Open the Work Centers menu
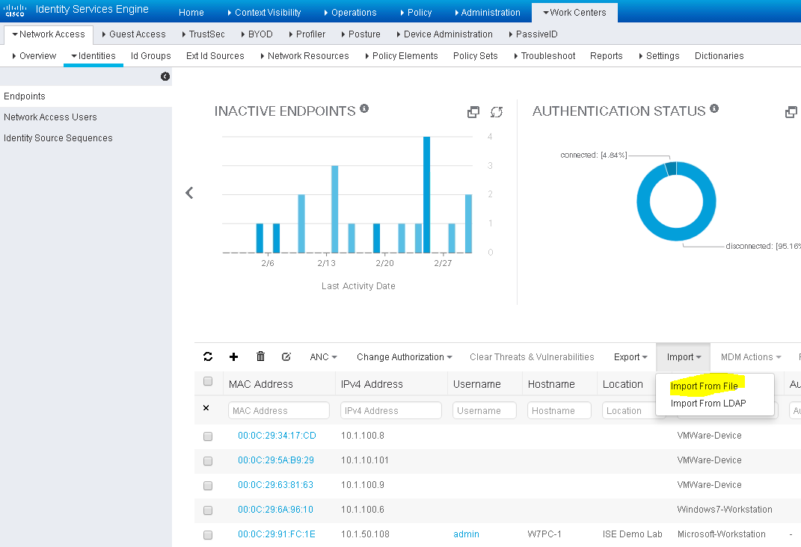Image resolution: width=801 pixels, height=547 pixels. (x=574, y=12)
